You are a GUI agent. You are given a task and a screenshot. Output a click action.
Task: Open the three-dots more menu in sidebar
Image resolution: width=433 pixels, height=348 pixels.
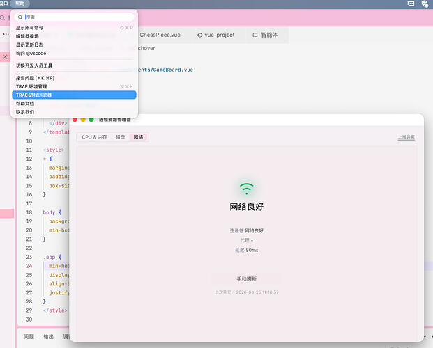coord(6,34)
